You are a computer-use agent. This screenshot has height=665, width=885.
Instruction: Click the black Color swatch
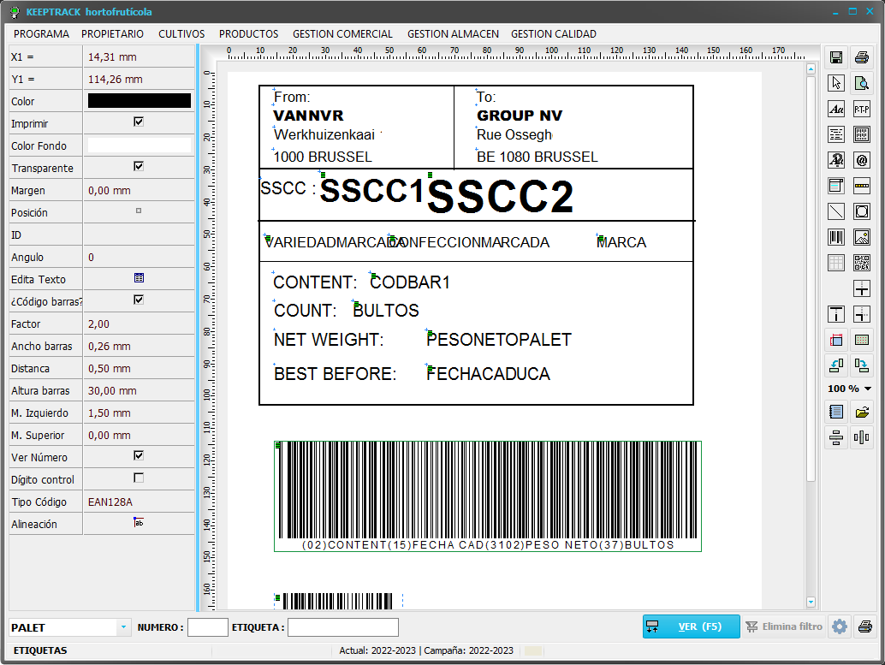point(140,101)
